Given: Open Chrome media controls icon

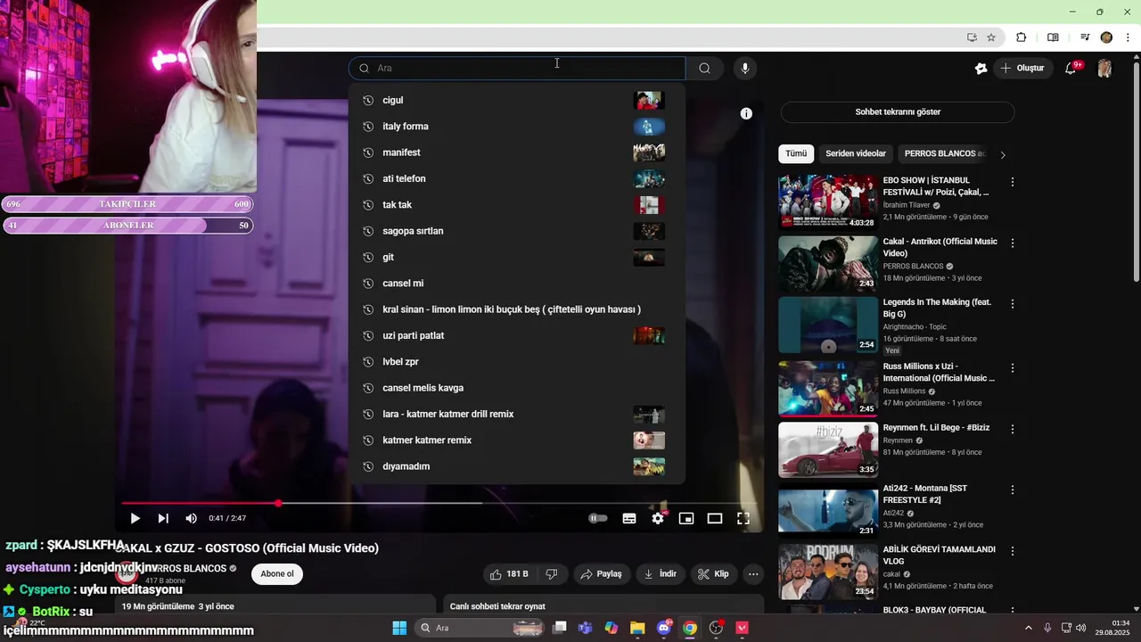Looking at the screenshot, I should click(x=1085, y=37).
